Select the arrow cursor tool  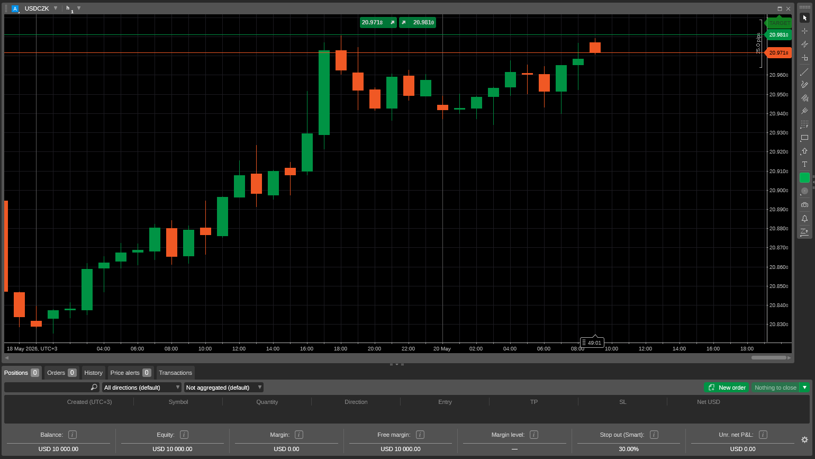pyautogui.click(x=804, y=18)
